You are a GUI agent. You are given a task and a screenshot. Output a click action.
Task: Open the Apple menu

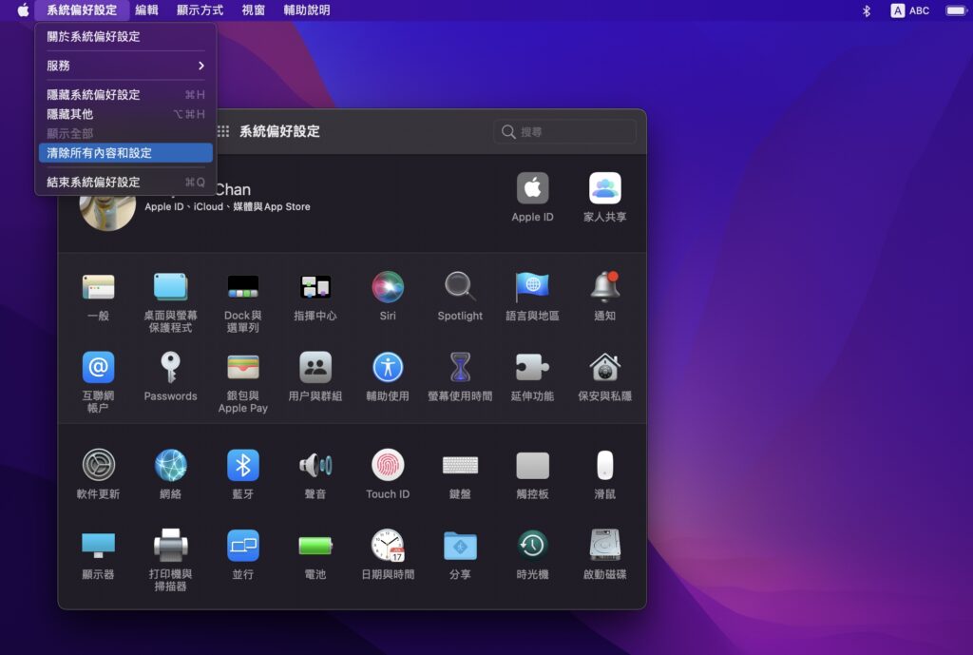click(x=23, y=10)
